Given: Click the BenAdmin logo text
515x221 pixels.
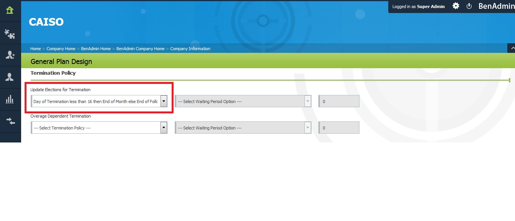Looking at the screenshot, I should click(x=497, y=6).
